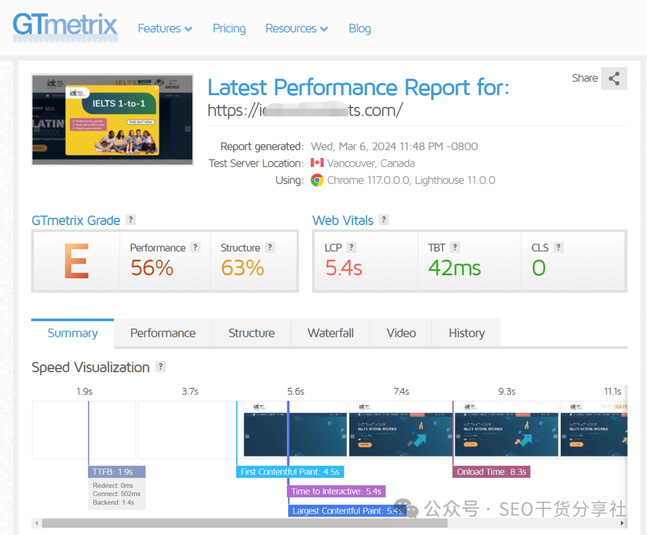Click the filmstrip frame at 11.1s

(x=594, y=428)
